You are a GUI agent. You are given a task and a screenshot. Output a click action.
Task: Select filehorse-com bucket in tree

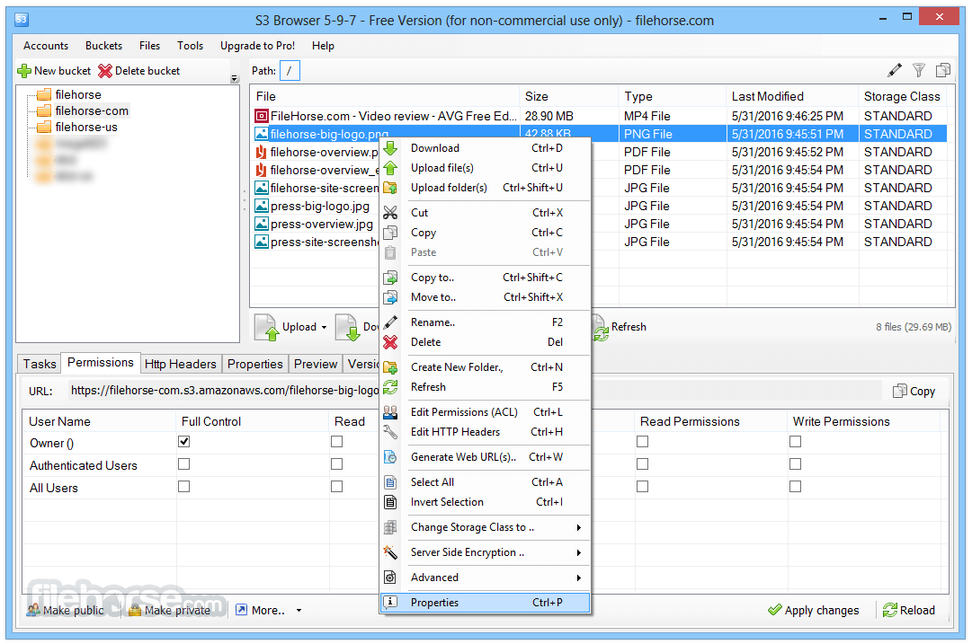coord(92,110)
